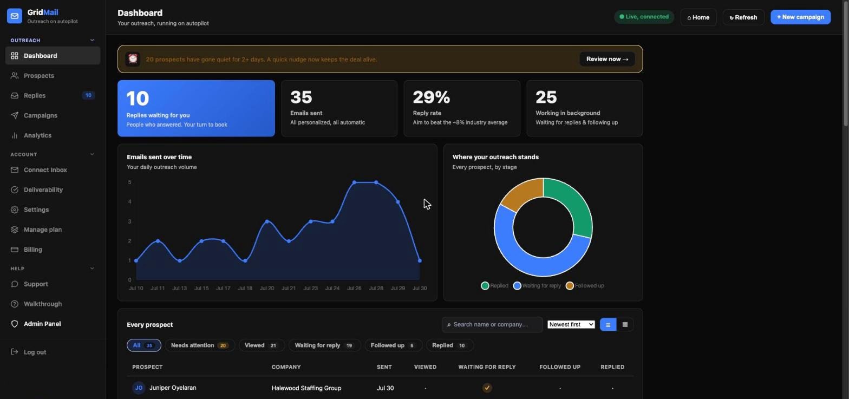Viewport: 849px width, 399px height.
Task: Select the Needs attention filter tab
Action: pyautogui.click(x=199, y=345)
